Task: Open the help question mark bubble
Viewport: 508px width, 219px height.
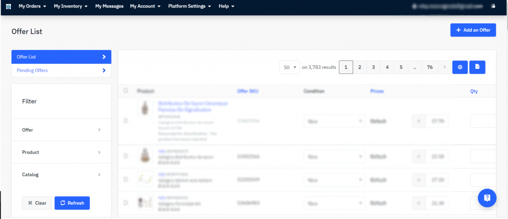Action: (487, 198)
